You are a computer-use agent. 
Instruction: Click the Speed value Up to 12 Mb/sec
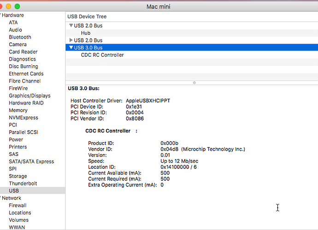tap(179, 161)
